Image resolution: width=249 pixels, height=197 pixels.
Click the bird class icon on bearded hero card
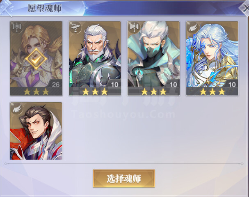coord(75,27)
